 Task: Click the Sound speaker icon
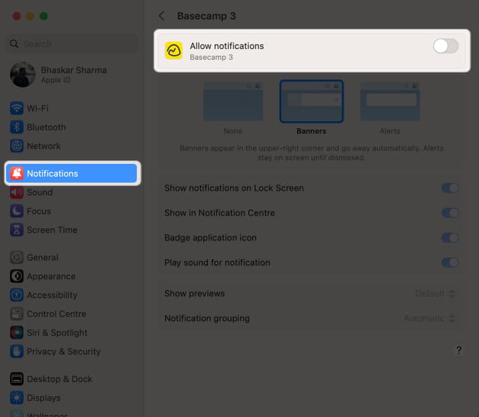pos(17,192)
